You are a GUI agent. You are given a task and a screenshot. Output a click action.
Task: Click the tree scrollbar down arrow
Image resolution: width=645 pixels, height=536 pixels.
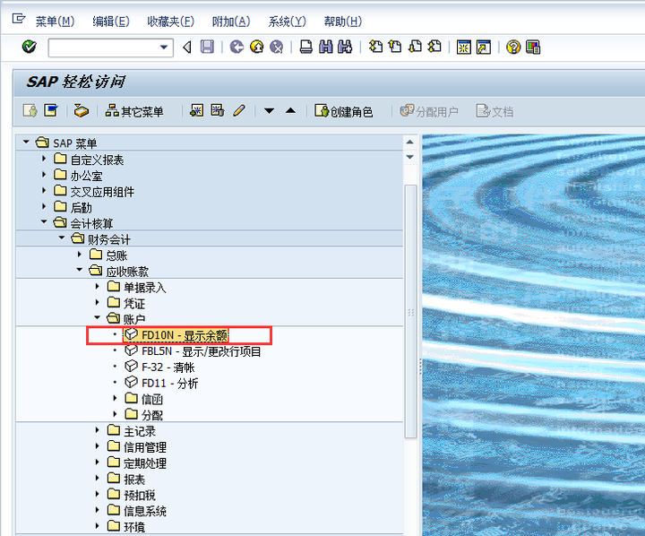click(410, 157)
